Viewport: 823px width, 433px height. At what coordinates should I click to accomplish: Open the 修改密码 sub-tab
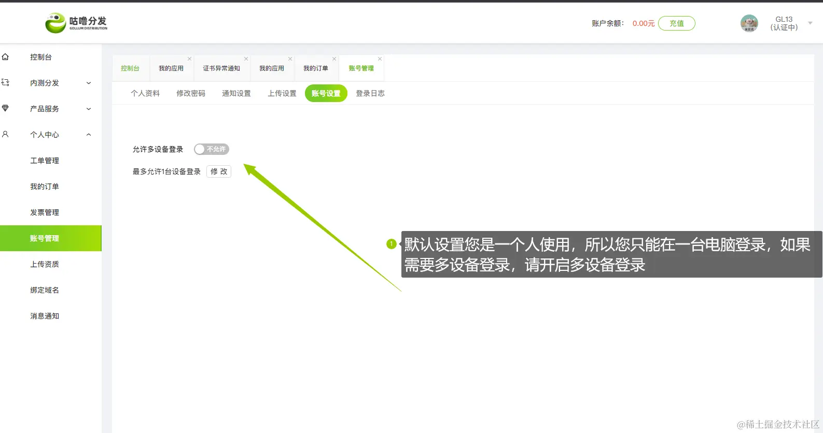pyautogui.click(x=191, y=93)
